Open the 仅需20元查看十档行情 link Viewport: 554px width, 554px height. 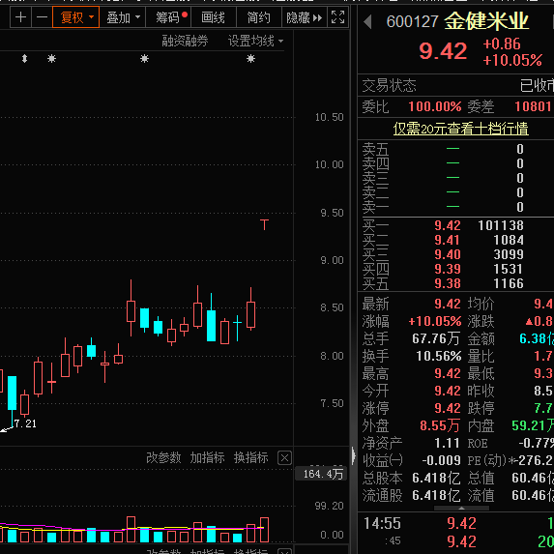point(461,129)
